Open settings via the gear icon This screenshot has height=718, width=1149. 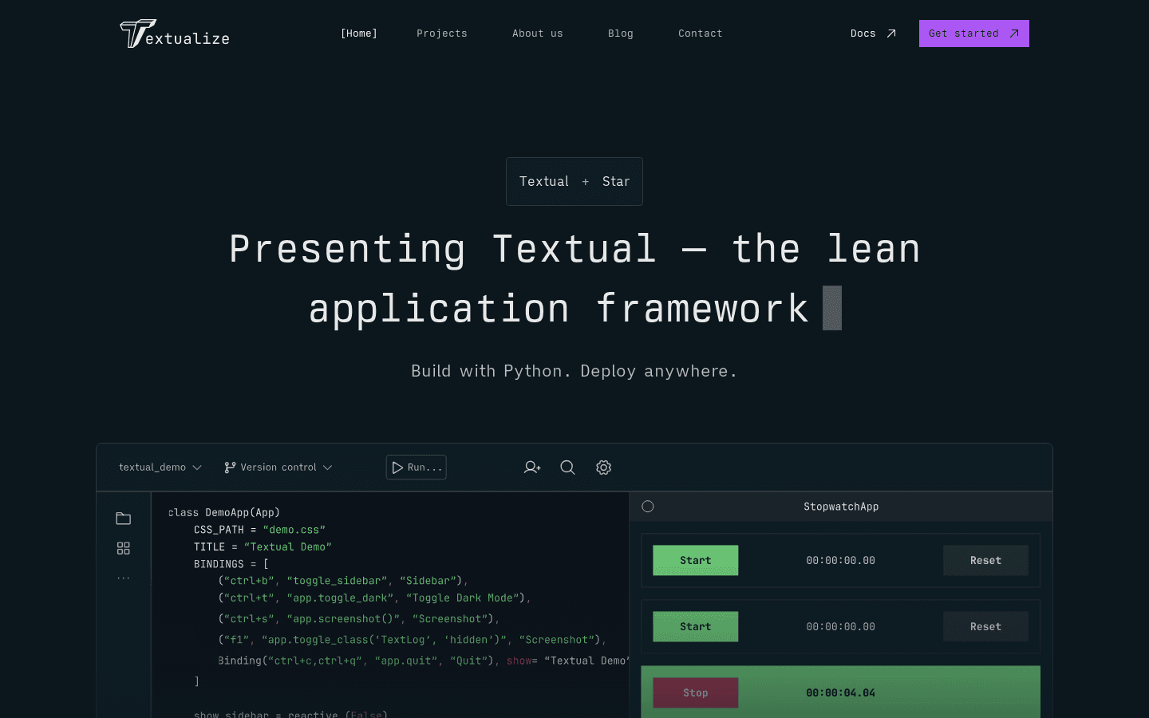coord(603,467)
